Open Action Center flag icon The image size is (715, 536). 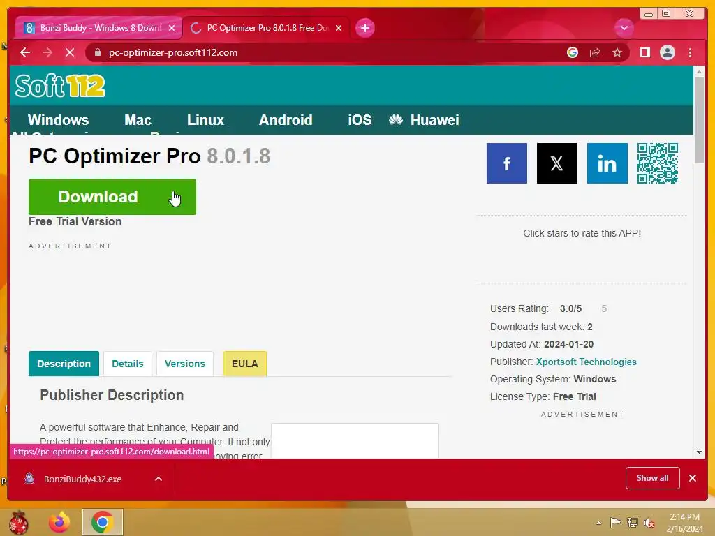pyautogui.click(x=615, y=522)
